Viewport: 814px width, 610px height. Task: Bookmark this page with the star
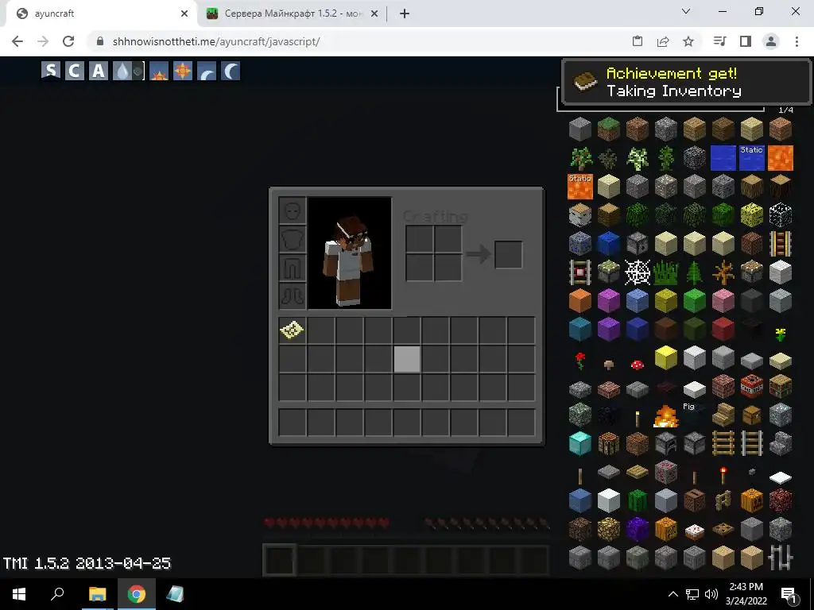coord(688,41)
